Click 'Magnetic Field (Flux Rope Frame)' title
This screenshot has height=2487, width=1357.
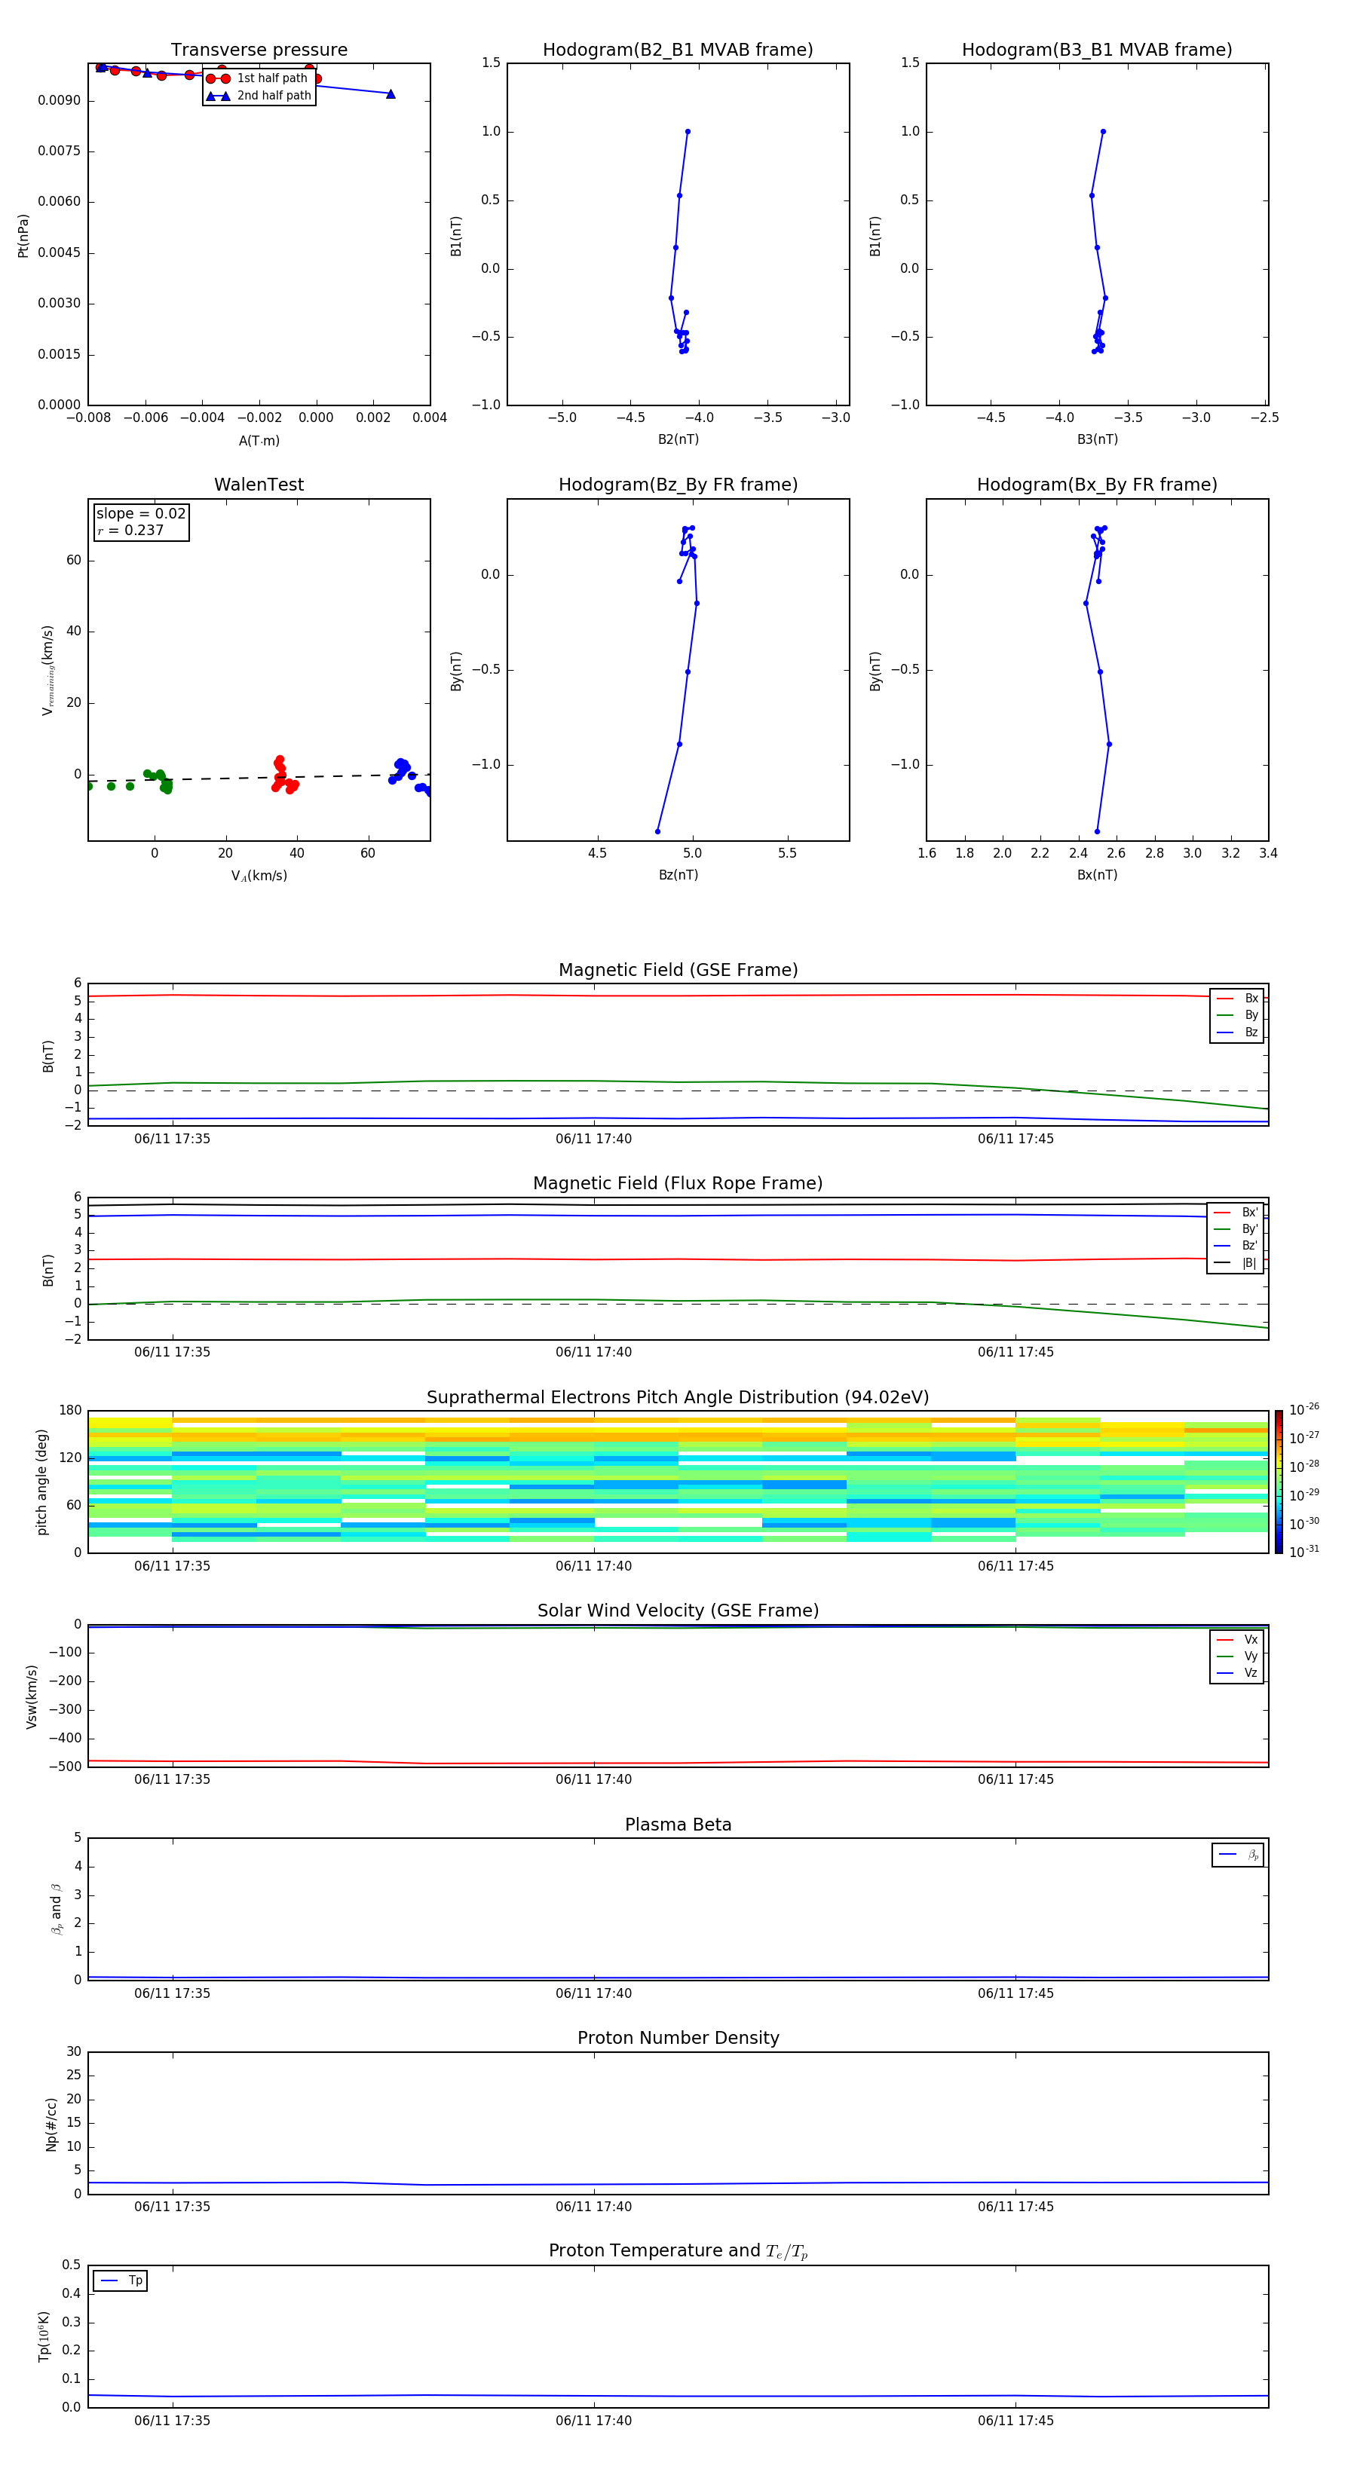[x=678, y=1184]
